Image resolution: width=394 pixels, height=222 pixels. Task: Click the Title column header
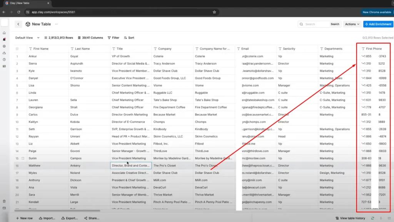tap(131, 49)
